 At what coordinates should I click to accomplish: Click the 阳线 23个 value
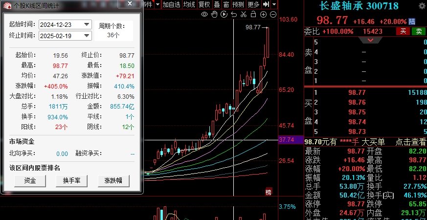point(61,127)
